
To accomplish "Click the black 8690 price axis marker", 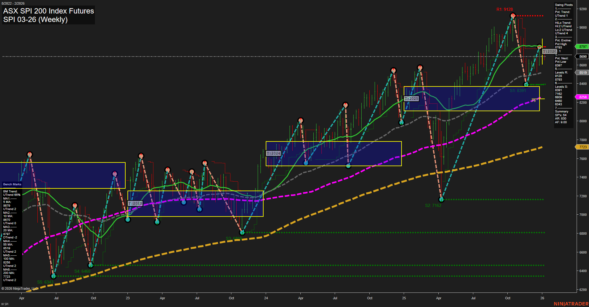I will 582,57.
